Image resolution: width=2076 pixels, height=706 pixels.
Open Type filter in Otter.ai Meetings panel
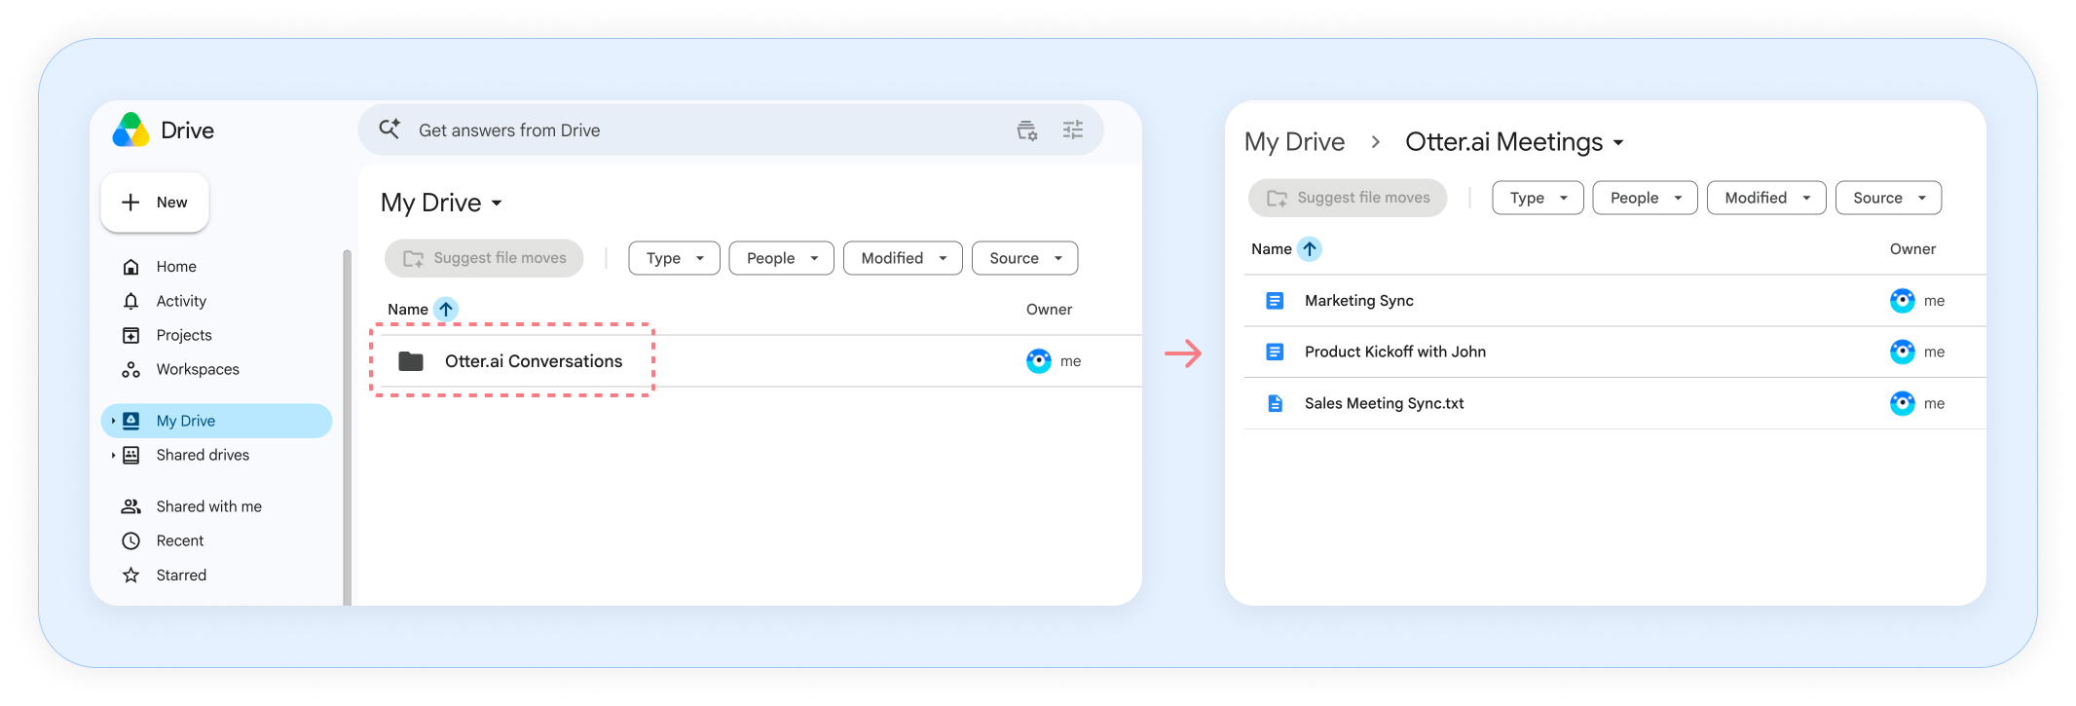(1538, 198)
